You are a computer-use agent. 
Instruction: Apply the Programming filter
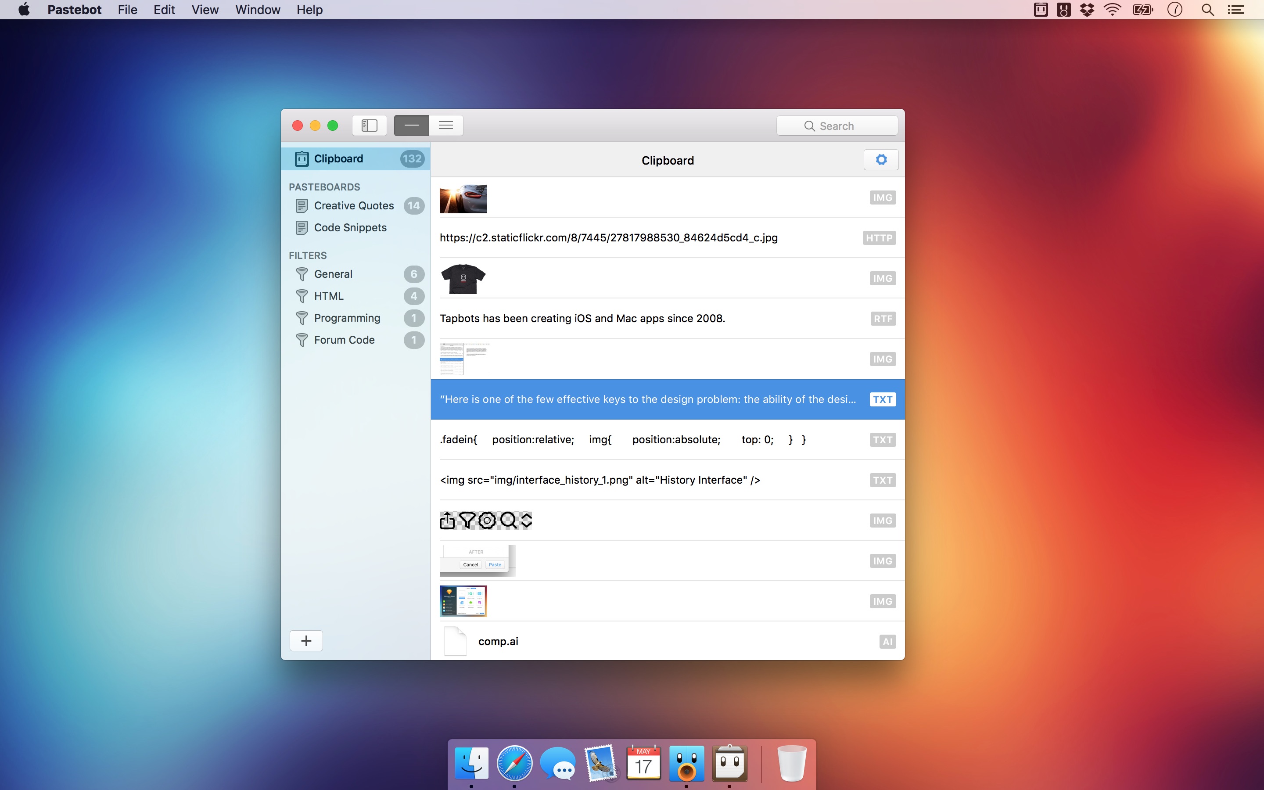point(347,318)
